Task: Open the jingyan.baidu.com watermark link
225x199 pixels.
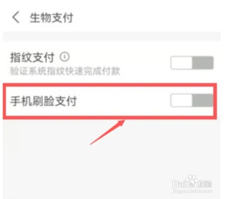Action: click(193, 191)
